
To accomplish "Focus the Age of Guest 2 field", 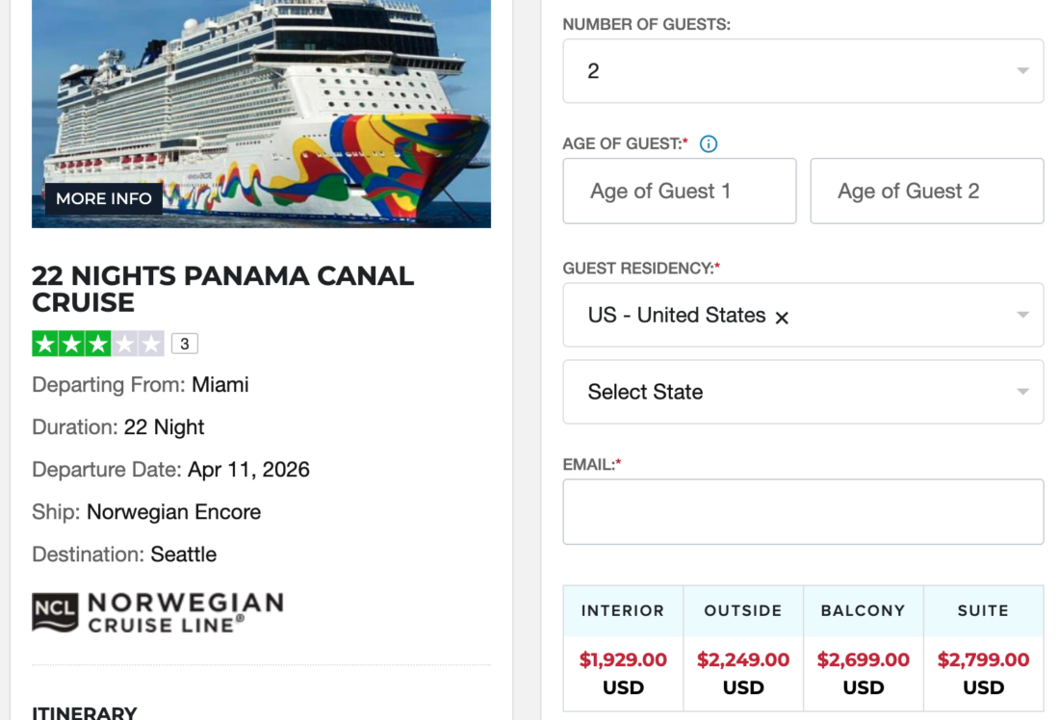I will tap(927, 192).
